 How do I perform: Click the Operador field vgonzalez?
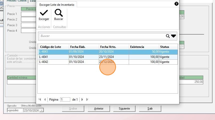15,110
